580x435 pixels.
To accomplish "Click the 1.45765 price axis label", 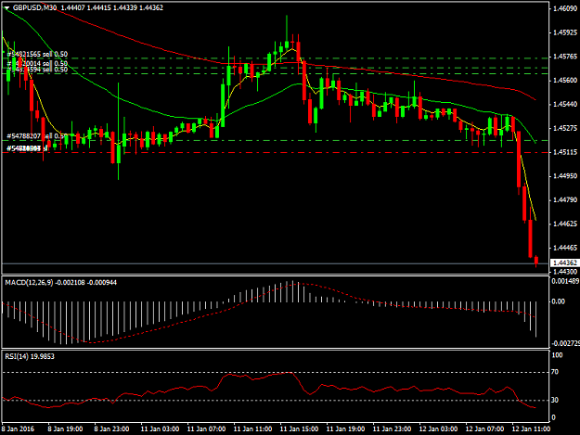I will [x=565, y=57].
